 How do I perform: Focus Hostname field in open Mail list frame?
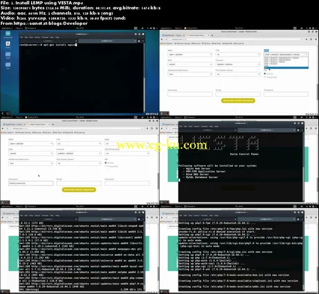(190, 94)
